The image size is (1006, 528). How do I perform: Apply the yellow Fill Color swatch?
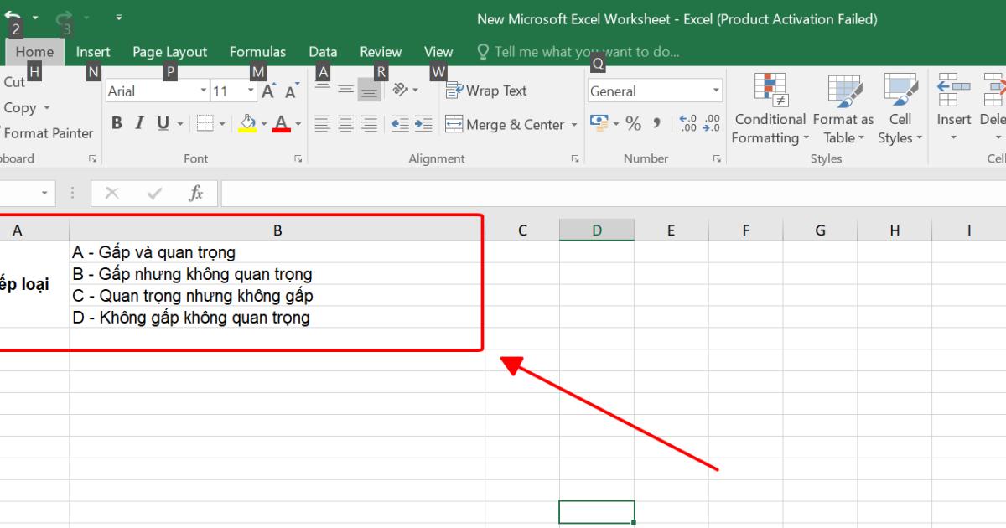coord(247,124)
